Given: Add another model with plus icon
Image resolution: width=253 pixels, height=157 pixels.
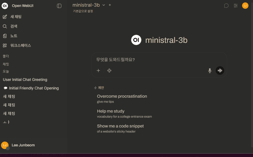Looking at the screenshot, I should point(110,5).
